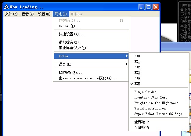Open 由www.charmaznable.com汉化(A)... about entry
This screenshot has width=191, height=136.
click(91, 78)
